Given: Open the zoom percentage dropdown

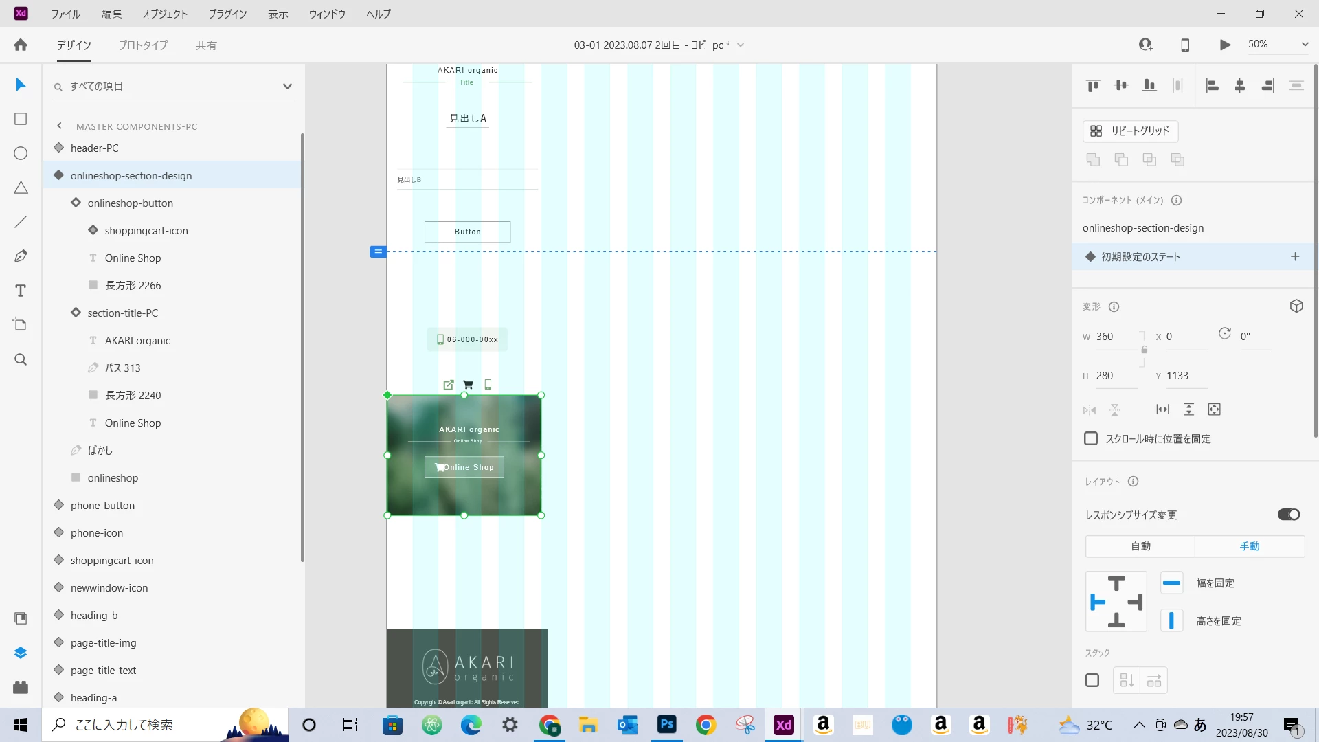Looking at the screenshot, I should (1305, 45).
